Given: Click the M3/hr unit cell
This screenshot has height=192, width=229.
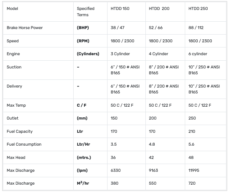Looking at the screenshot, I should [83, 183].
